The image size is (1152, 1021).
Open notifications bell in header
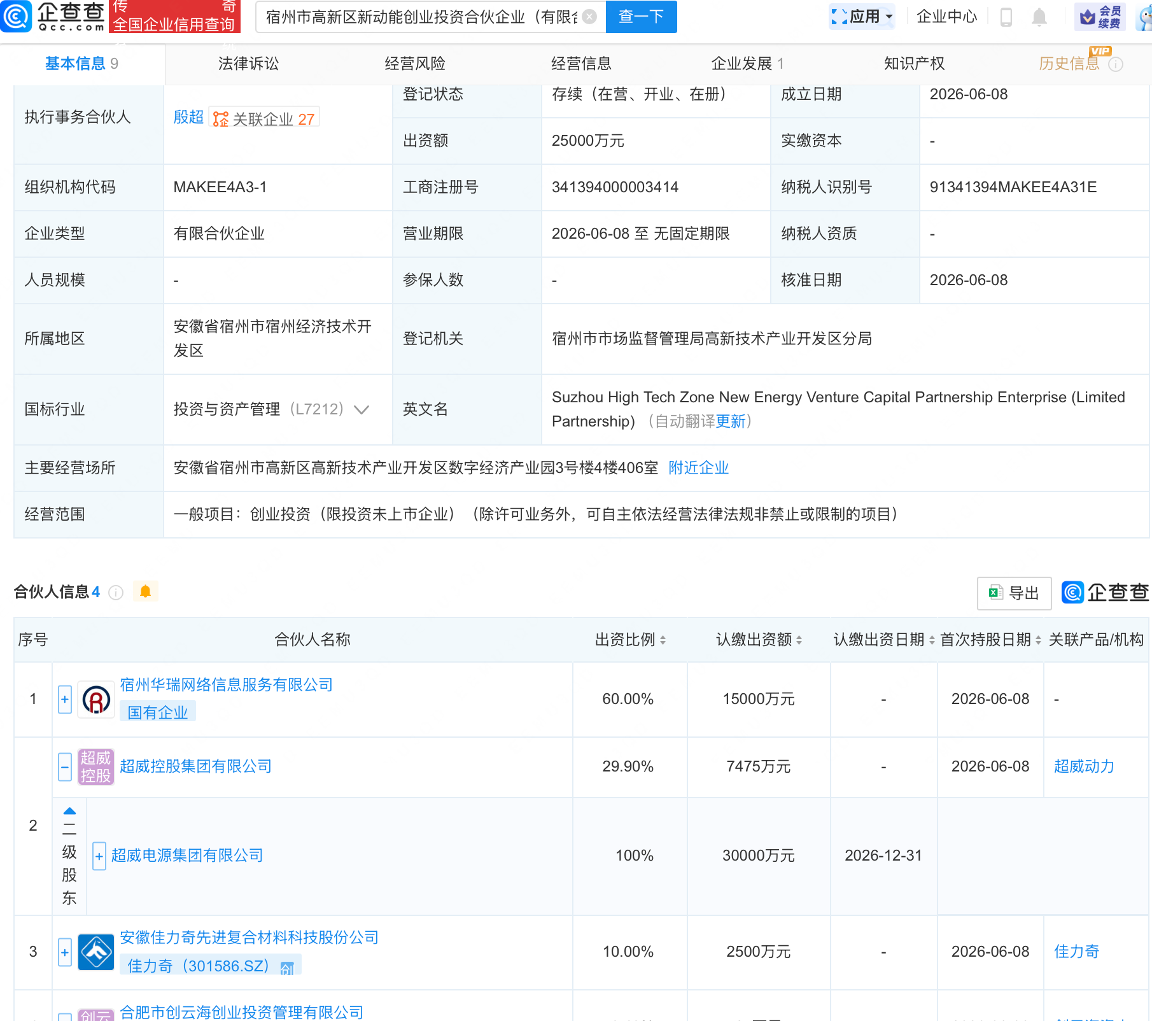pyautogui.click(x=1039, y=17)
